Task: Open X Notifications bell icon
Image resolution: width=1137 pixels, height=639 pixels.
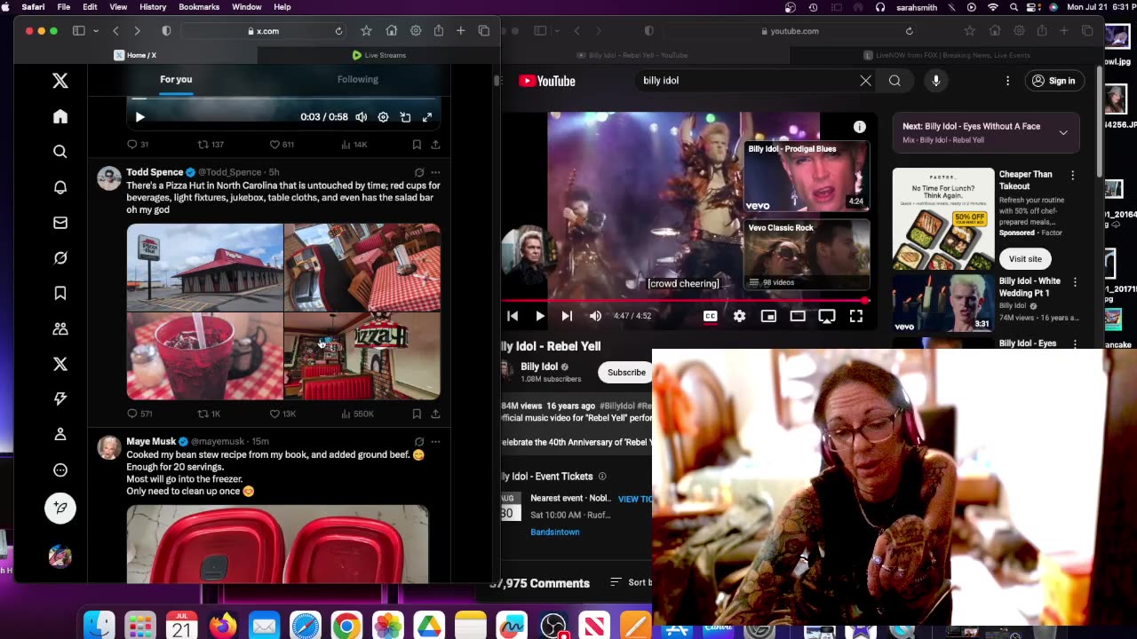Action: [x=60, y=187]
